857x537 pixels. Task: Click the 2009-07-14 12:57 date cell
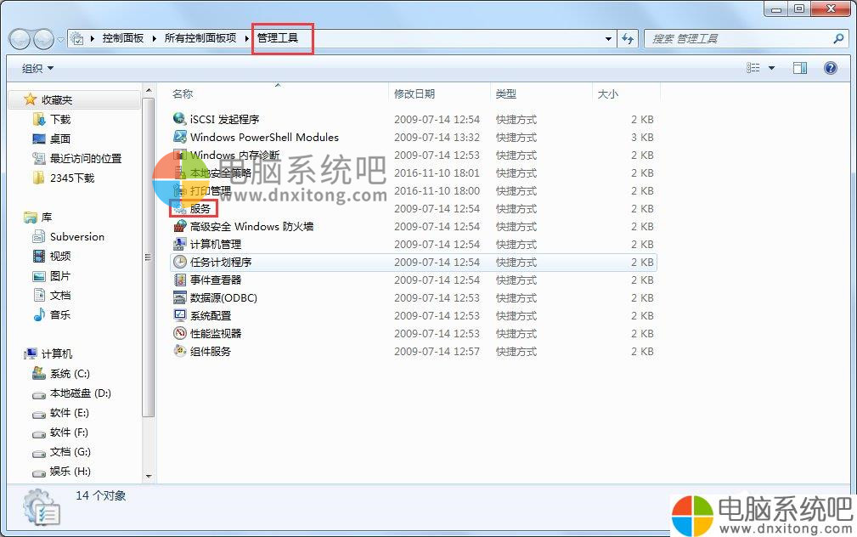tap(437, 351)
